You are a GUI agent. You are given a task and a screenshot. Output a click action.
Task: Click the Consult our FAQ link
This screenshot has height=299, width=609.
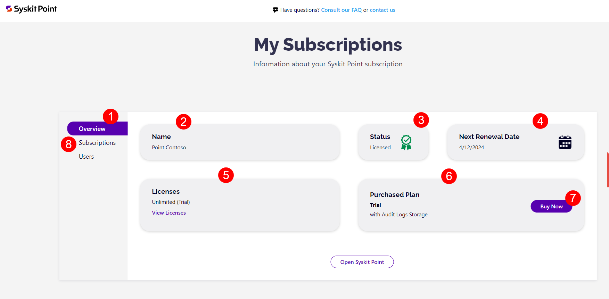pyautogui.click(x=341, y=10)
